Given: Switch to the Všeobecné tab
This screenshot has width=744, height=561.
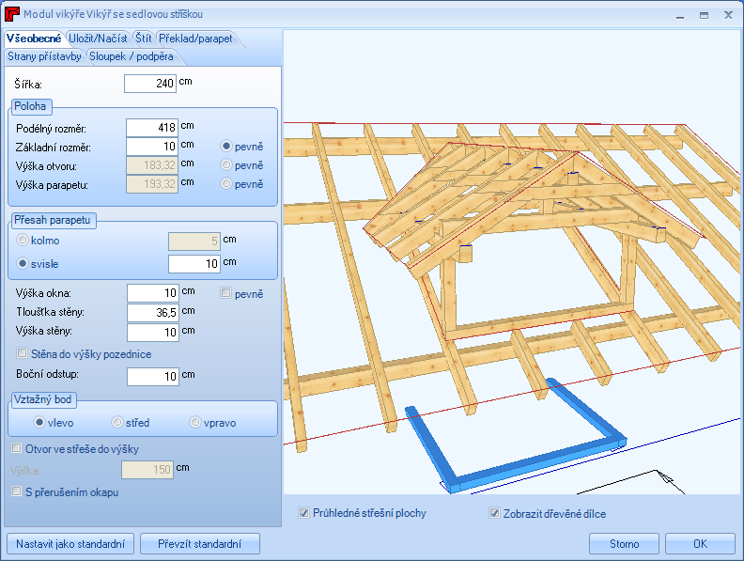Looking at the screenshot, I should pyautogui.click(x=34, y=39).
